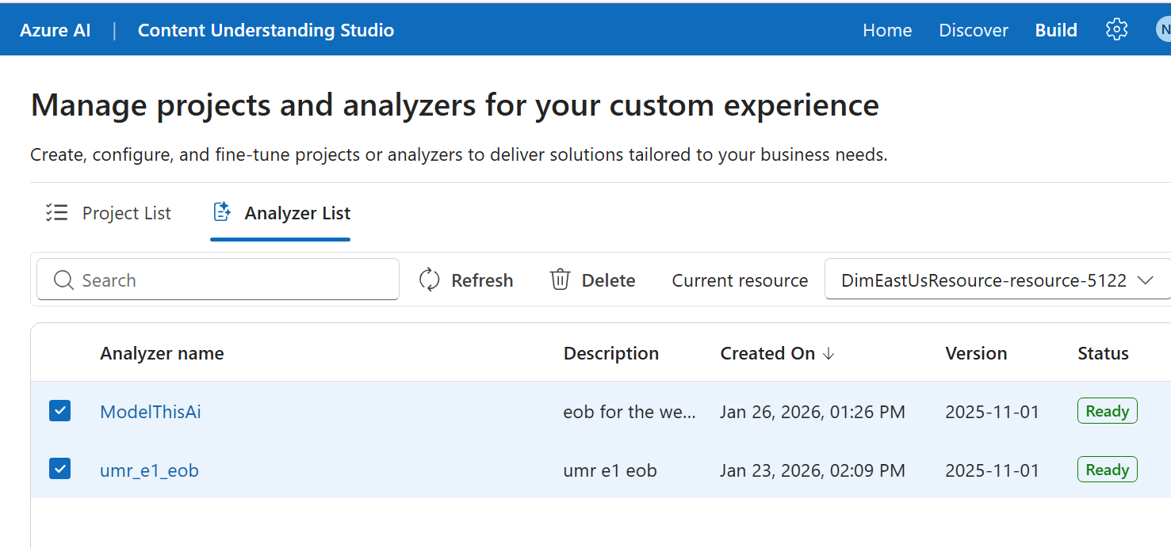The height and width of the screenshot is (548, 1171).
Task: Click the Refresh icon on the toolbar
Action: [429, 280]
